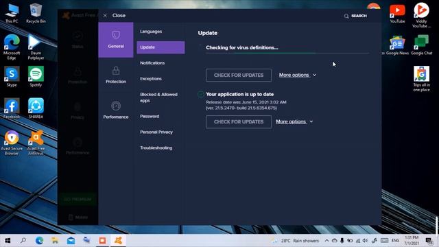
Task: Open settings search magnifier
Action: coord(346,16)
